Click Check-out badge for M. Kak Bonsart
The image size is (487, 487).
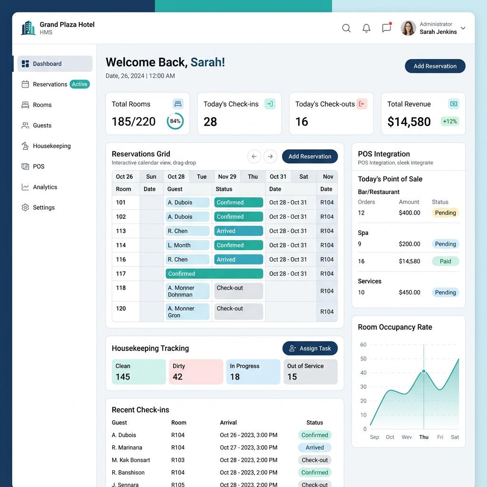[315, 460]
